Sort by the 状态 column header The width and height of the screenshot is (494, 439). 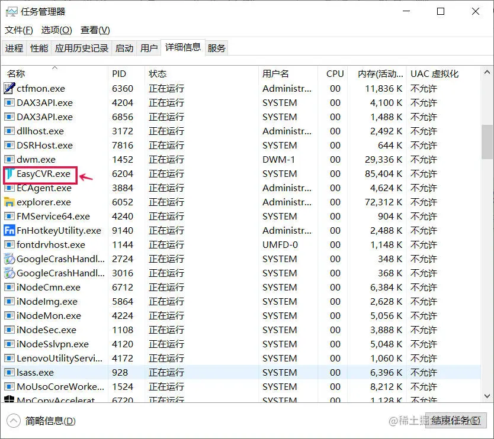point(201,73)
